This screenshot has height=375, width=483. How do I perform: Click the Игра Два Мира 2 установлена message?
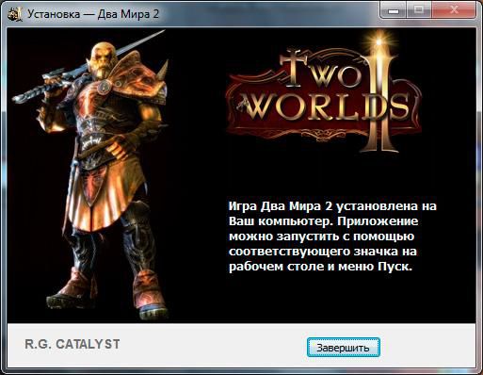[x=332, y=206]
